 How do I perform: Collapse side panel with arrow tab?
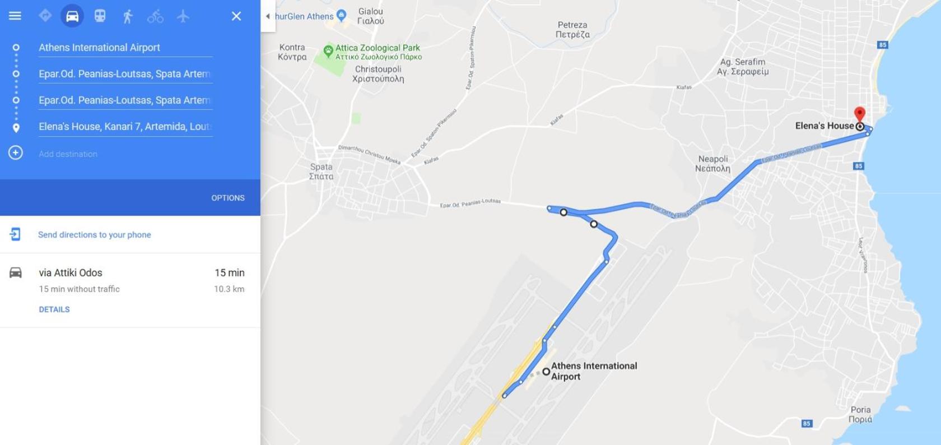coord(268,16)
